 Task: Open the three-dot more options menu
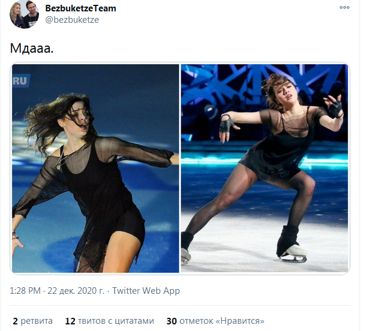[x=344, y=8]
